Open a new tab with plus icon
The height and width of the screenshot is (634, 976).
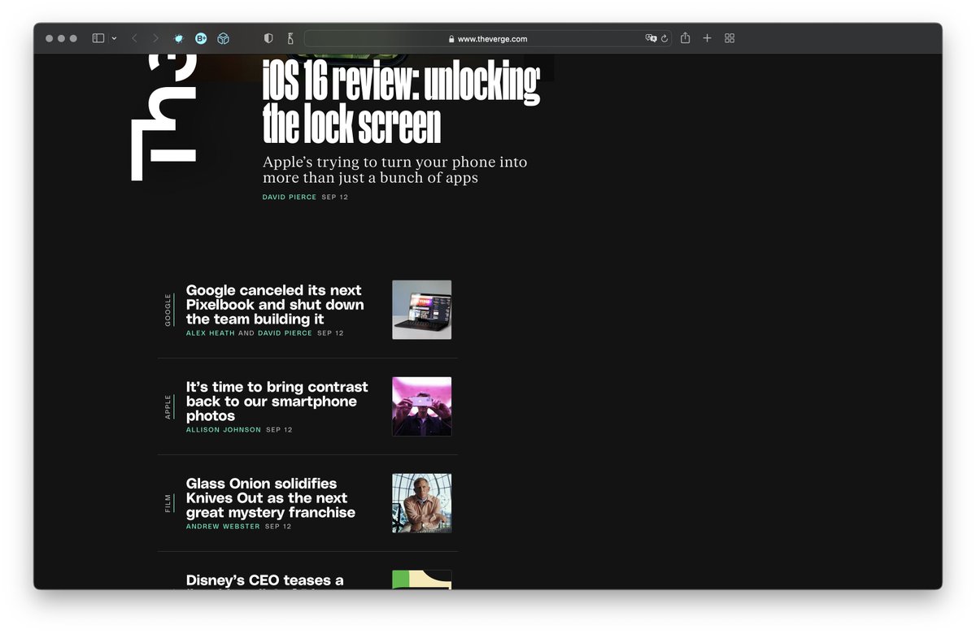[707, 38]
